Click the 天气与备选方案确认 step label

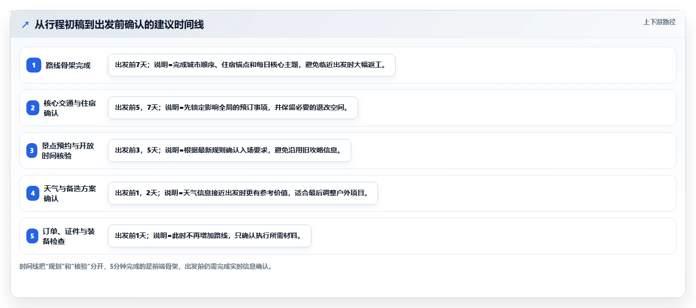click(70, 193)
